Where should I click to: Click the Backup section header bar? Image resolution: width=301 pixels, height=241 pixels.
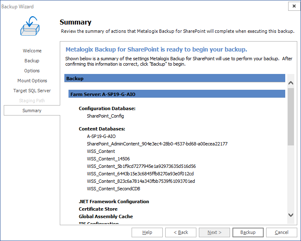[x=174, y=78]
